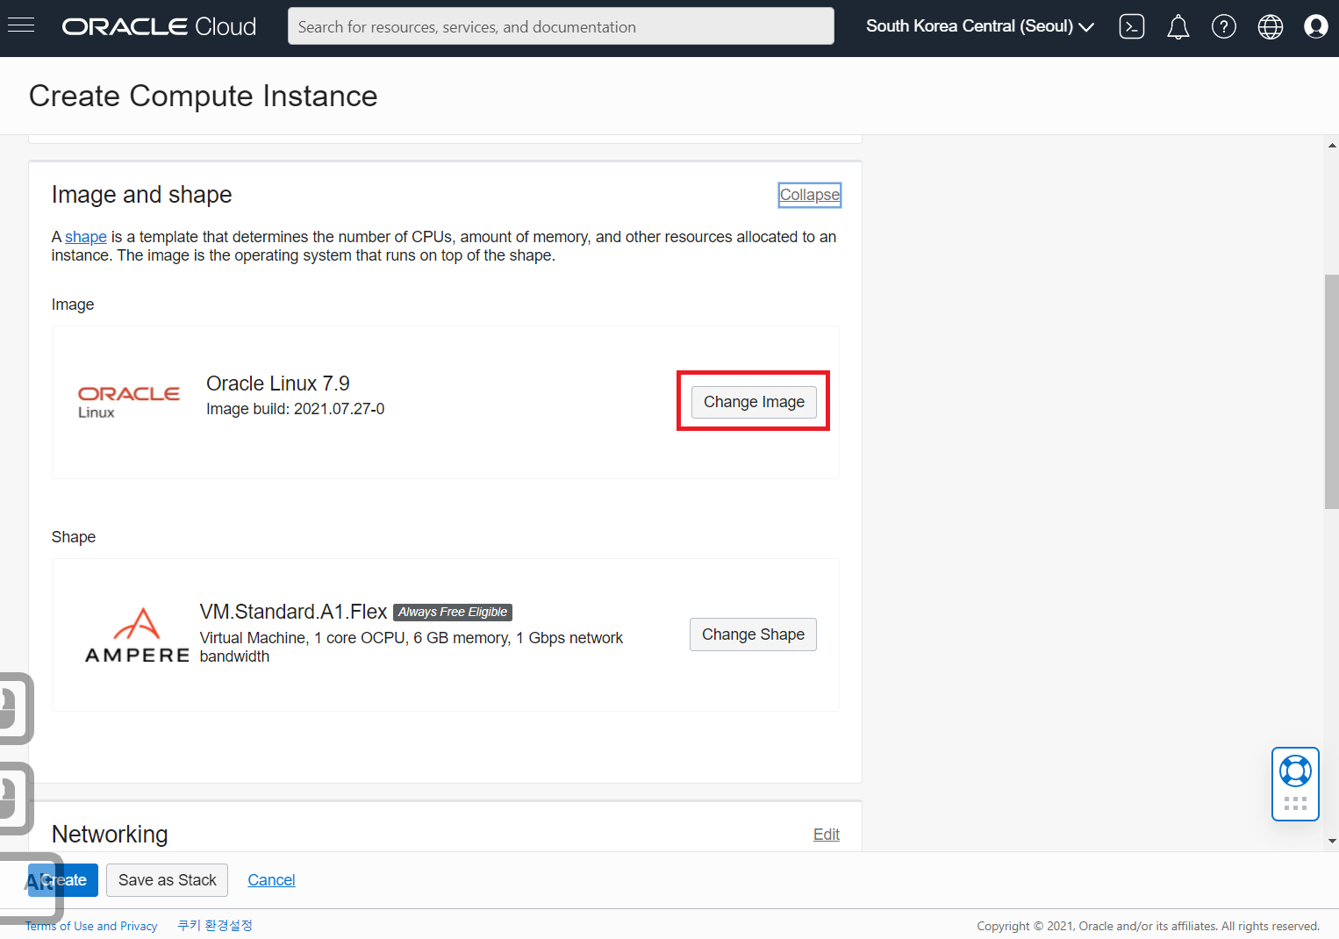Click the Oracle Linux image logo
1339x939 pixels.
(129, 402)
